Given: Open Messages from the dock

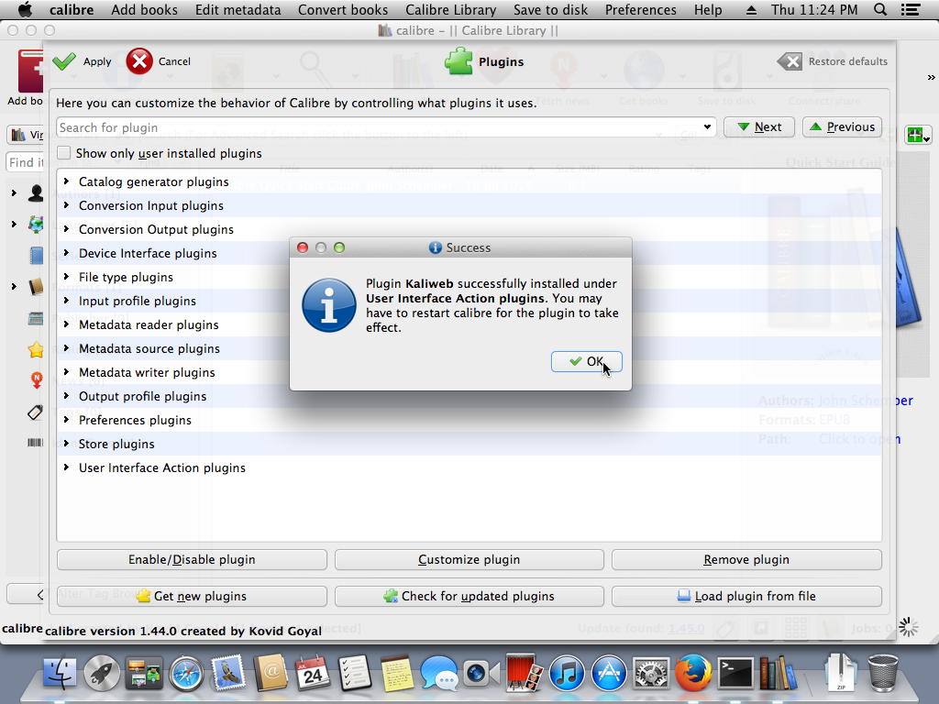Looking at the screenshot, I should click(x=439, y=673).
